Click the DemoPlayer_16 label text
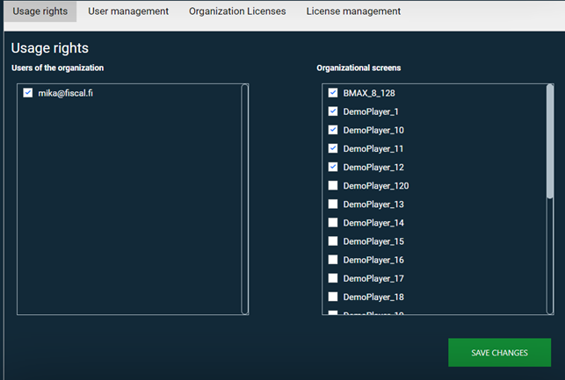The image size is (565, 380). point(373,260)
